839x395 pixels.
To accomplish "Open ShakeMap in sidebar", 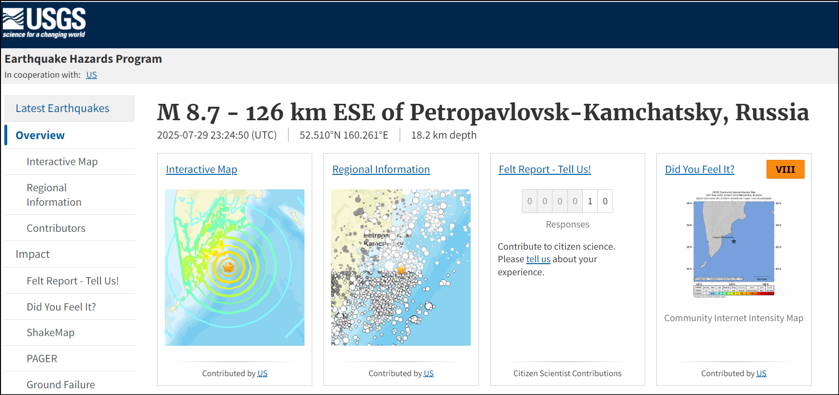I will pyautogui.click(x=50, y=333).
